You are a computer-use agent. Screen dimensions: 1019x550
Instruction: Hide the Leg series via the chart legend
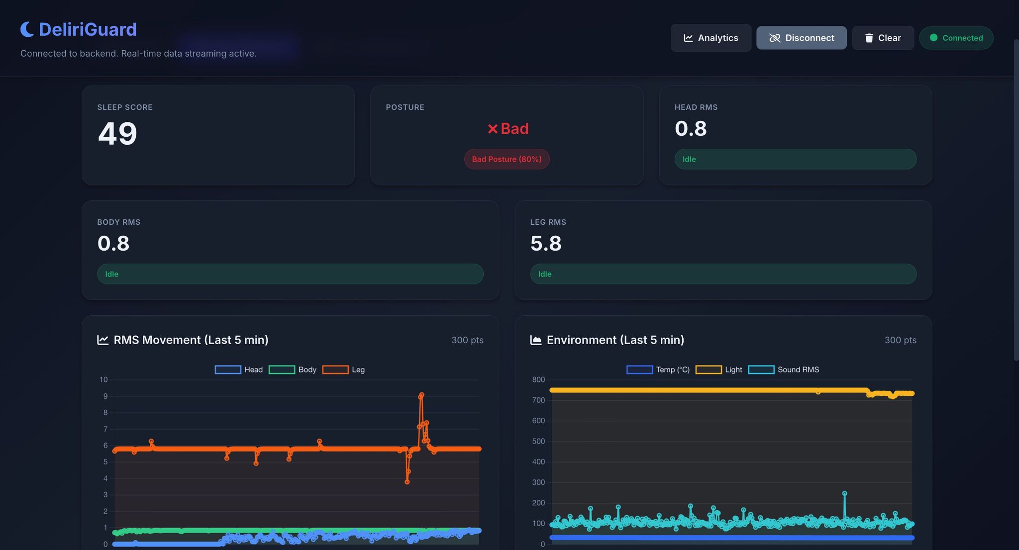344,369
